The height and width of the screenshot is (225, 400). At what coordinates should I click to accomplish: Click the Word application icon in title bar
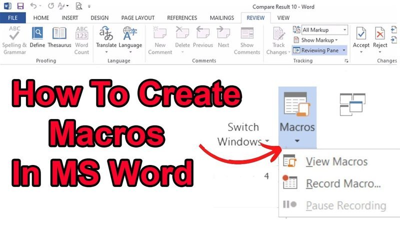7,6
